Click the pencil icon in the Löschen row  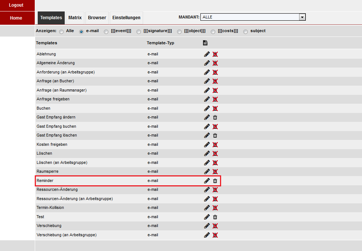pyautogui.click(x=207, y=154)
